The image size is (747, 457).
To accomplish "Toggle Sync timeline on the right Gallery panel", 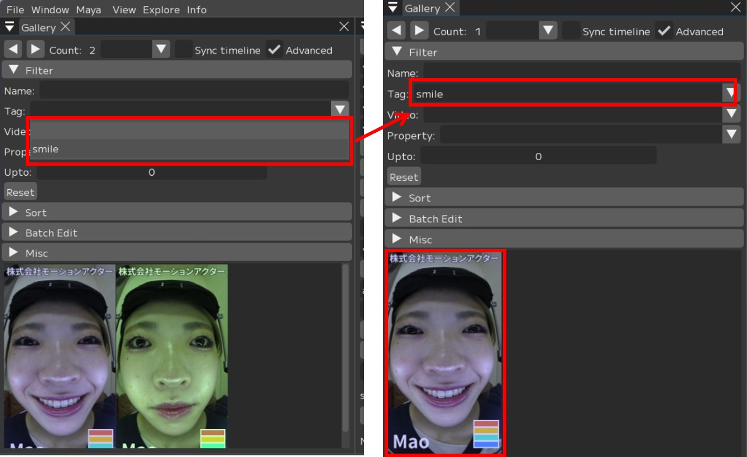I will (571, 31).
